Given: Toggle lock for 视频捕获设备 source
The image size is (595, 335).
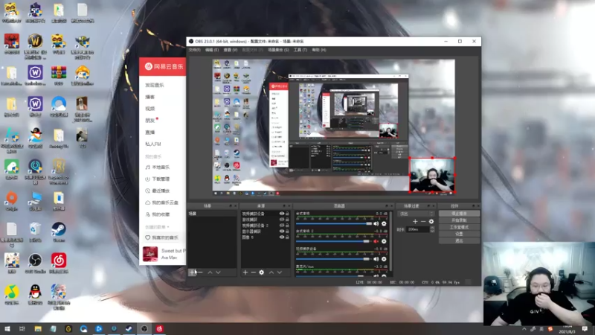Looking at the screenshot, I should (287, 214).
